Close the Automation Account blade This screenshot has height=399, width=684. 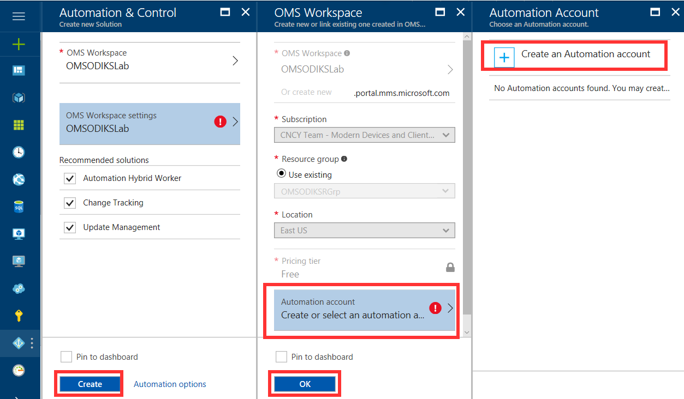(x=675, y=12)
